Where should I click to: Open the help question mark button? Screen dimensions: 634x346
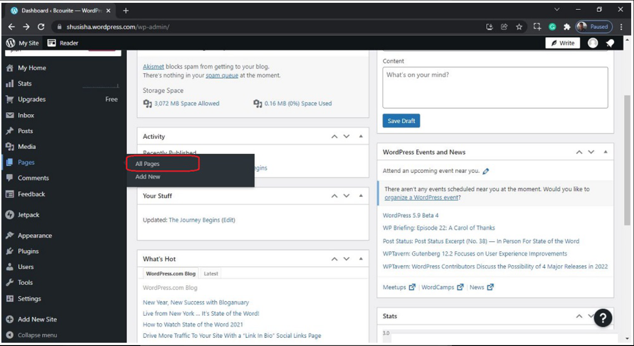click(x=603, y=318)
